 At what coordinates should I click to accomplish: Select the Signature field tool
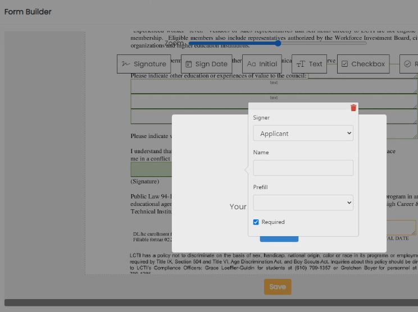click(144, 64)
